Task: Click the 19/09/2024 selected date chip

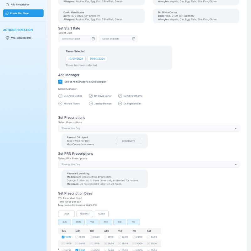Action: 75,59
